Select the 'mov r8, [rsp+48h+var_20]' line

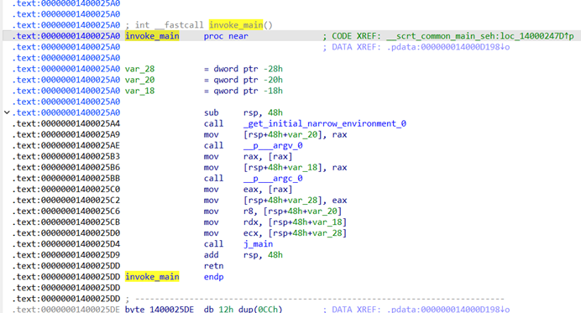[x=273, y=211]
